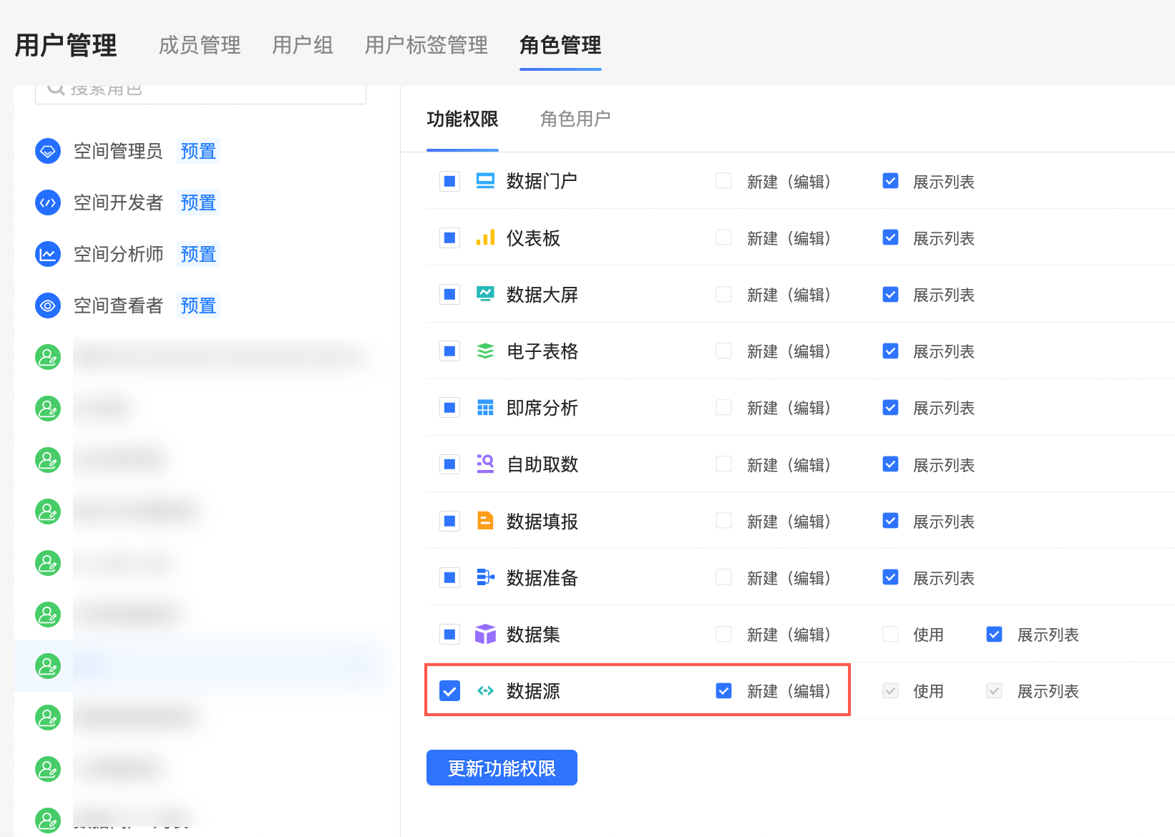Click the 空间管理员 role icon
Screen dimensions: 1175x837
click(48, 151)
